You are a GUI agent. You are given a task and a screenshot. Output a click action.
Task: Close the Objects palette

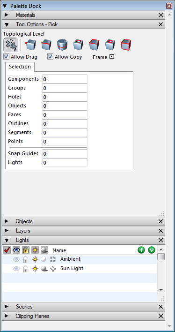(160, 221)
